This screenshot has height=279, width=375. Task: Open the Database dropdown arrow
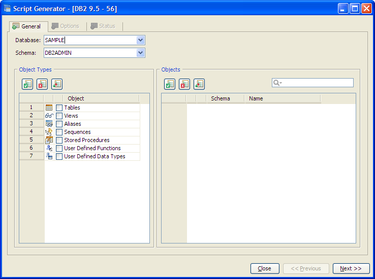(x=141, y=40)
